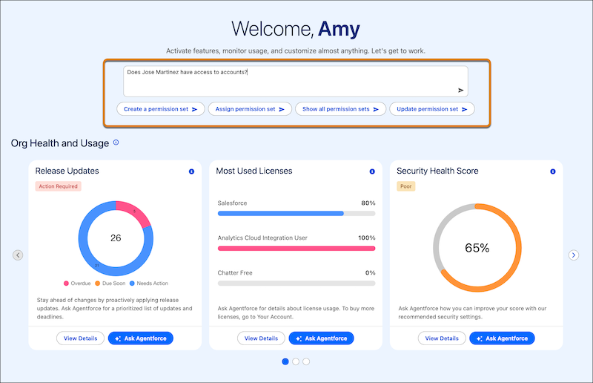This screenshot has width=593, height=383.
Task: Click the Most Used Licenses card title
Action: [254, 171]
